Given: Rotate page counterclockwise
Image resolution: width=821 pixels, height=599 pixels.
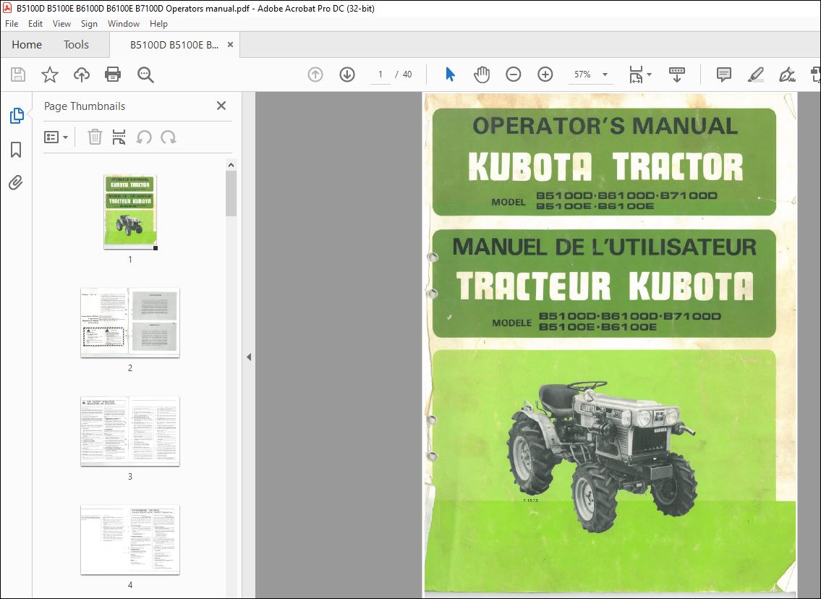Looking at the screenshot, I should click(144, 137).
